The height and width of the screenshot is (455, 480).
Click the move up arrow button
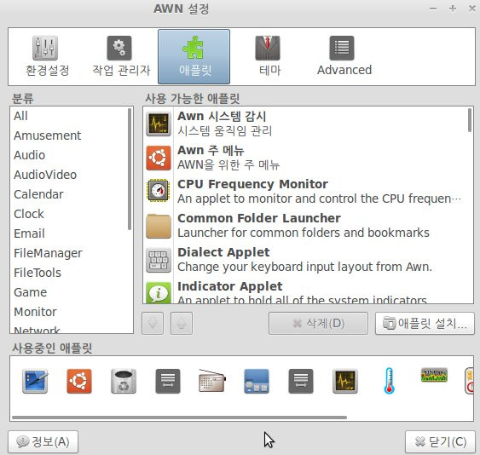pos(182,324)
